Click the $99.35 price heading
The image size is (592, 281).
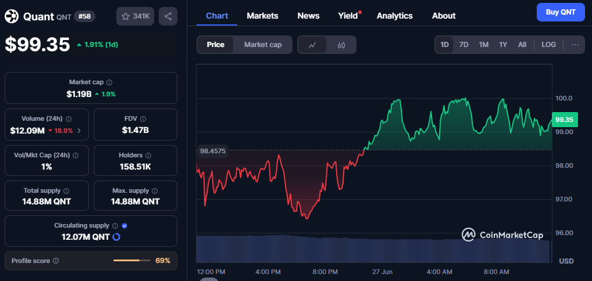[x=37, y=45]
